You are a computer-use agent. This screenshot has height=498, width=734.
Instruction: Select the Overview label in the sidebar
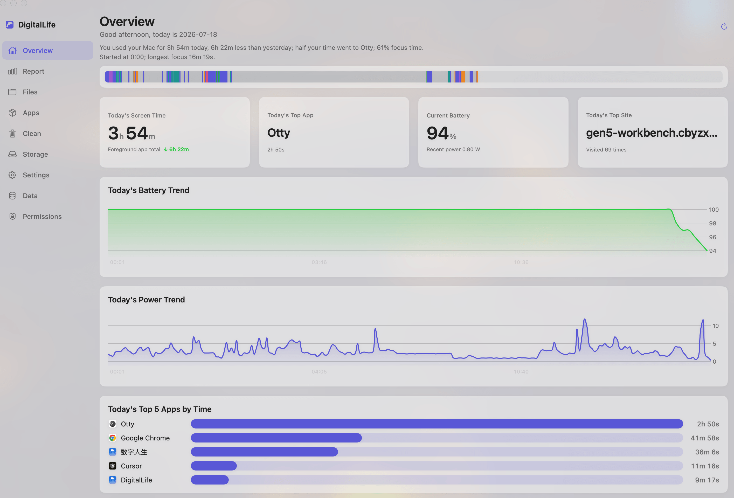tap(38, 51)
